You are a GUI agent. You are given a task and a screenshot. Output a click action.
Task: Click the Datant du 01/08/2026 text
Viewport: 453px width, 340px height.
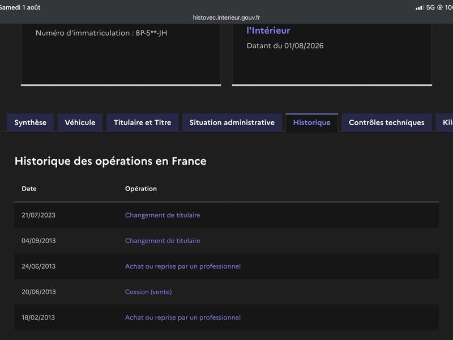pyautogui.click(x=285, y=46)
